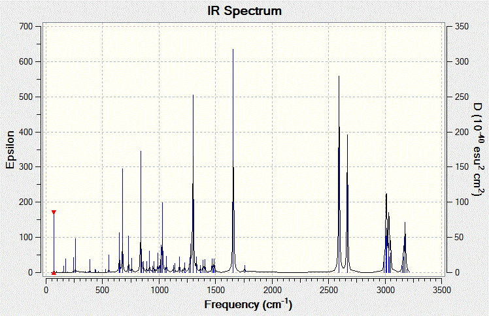
Task: Click the 'Epsilon' left axis label
Action: [10, 150]
